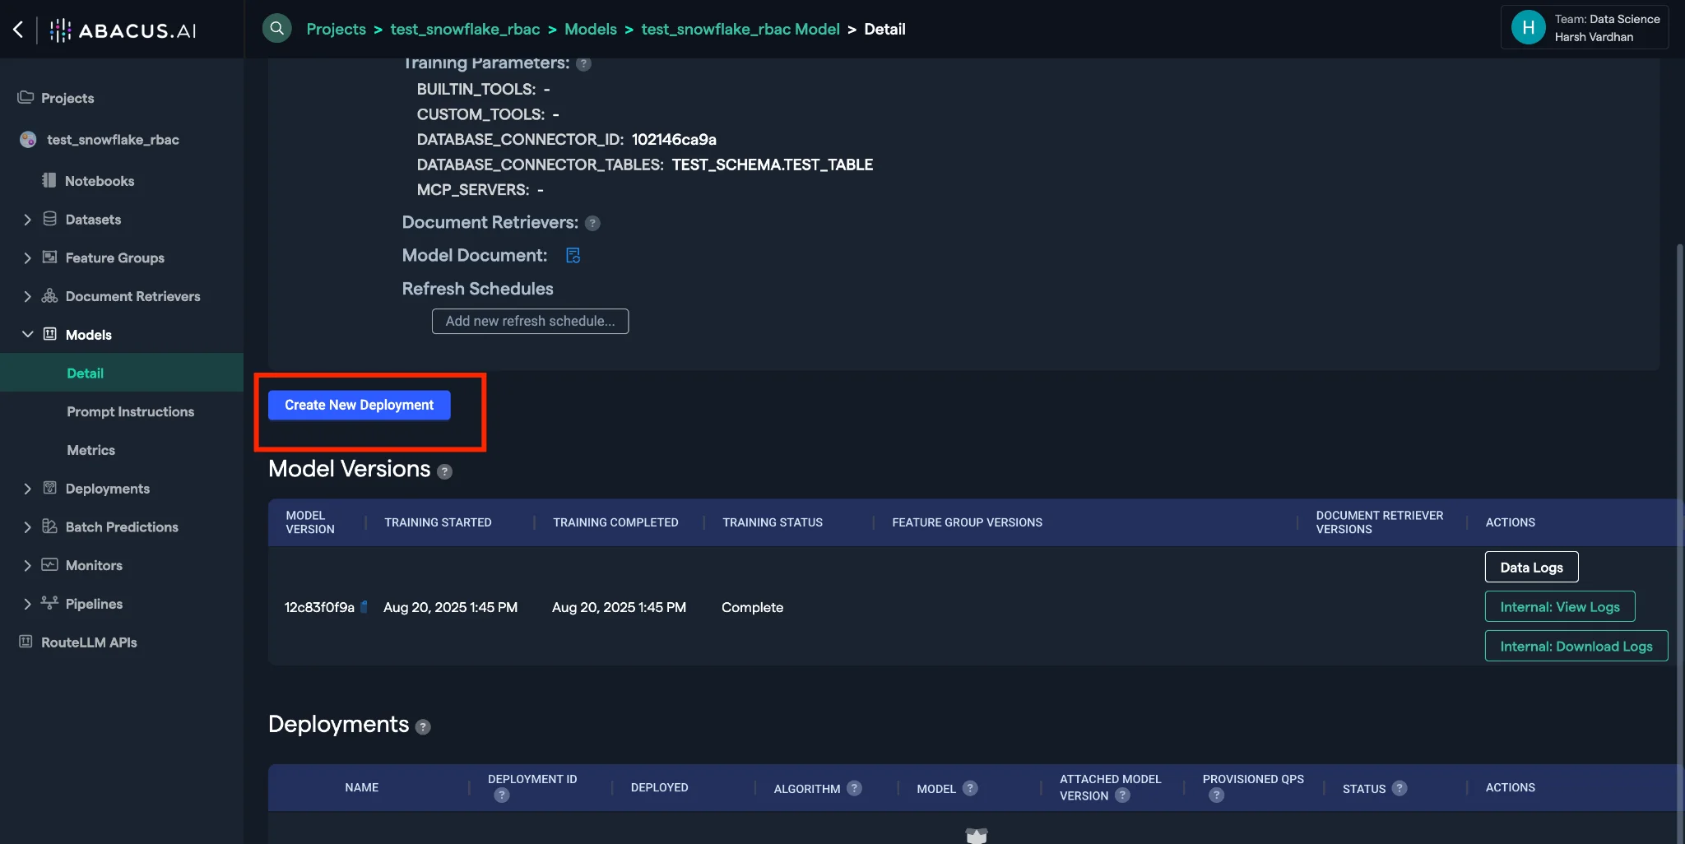Image resolution: width=1685 pixels, height=844 pixels.
Task: Select Prompt Instructions under Models
Action: pyautogui.click(x=130, y=411)
